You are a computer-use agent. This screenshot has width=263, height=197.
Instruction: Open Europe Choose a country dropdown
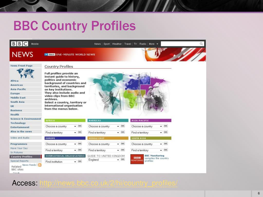(61, 144)
